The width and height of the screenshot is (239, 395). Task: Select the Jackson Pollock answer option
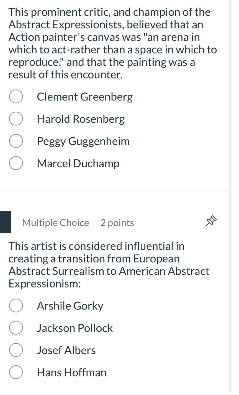pos(16,328)
